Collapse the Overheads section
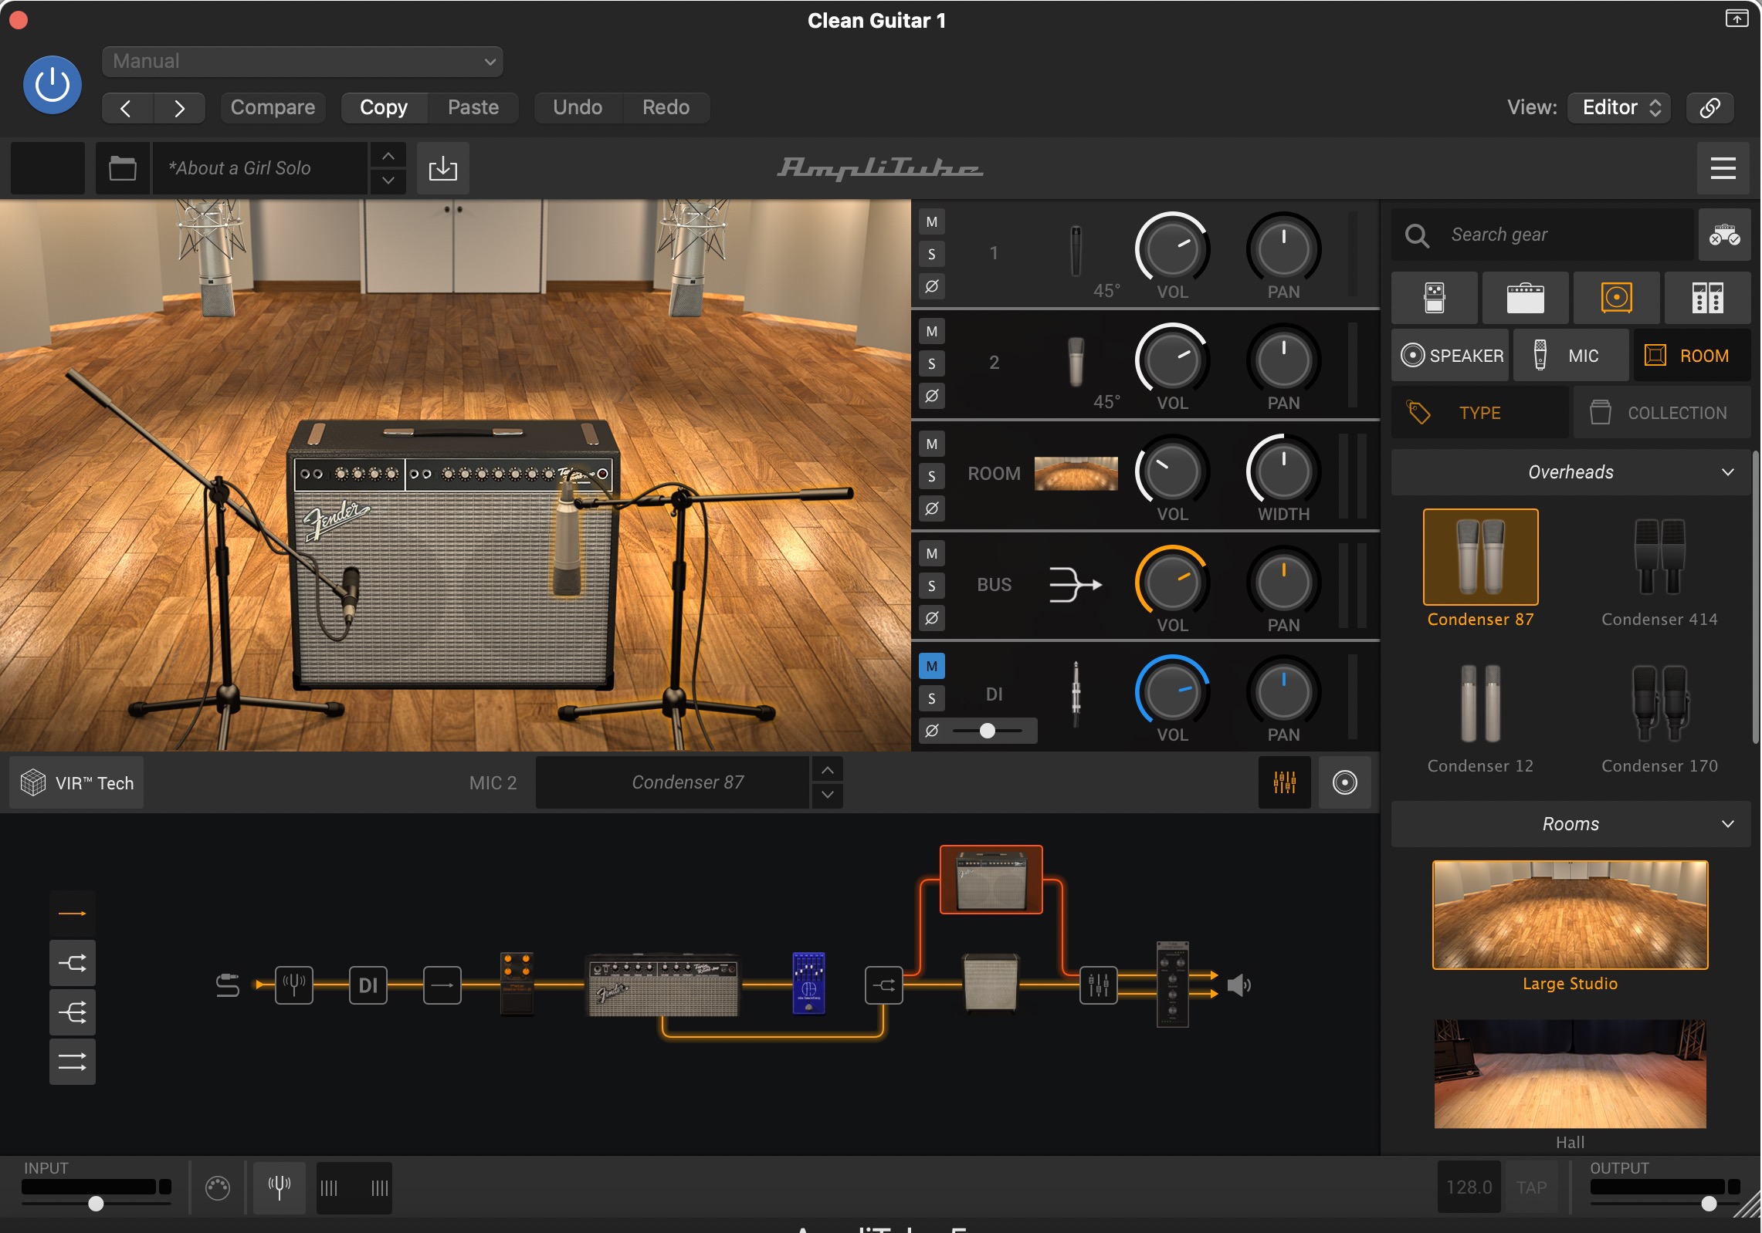 (x=1571, y=472)
